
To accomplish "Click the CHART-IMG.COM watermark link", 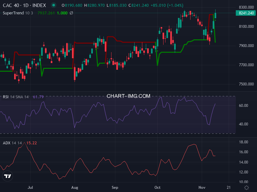I will pos(128,96).
